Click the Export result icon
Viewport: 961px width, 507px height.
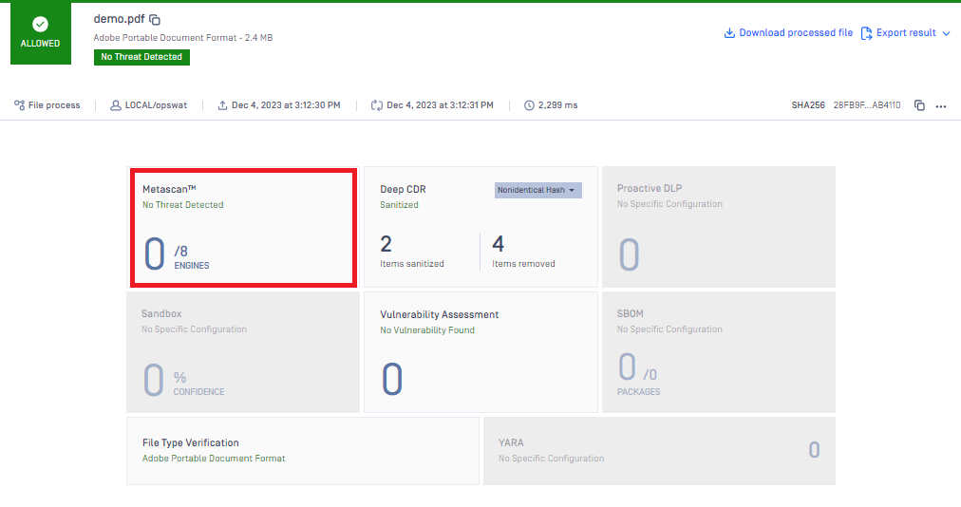[x=866, y=33]
